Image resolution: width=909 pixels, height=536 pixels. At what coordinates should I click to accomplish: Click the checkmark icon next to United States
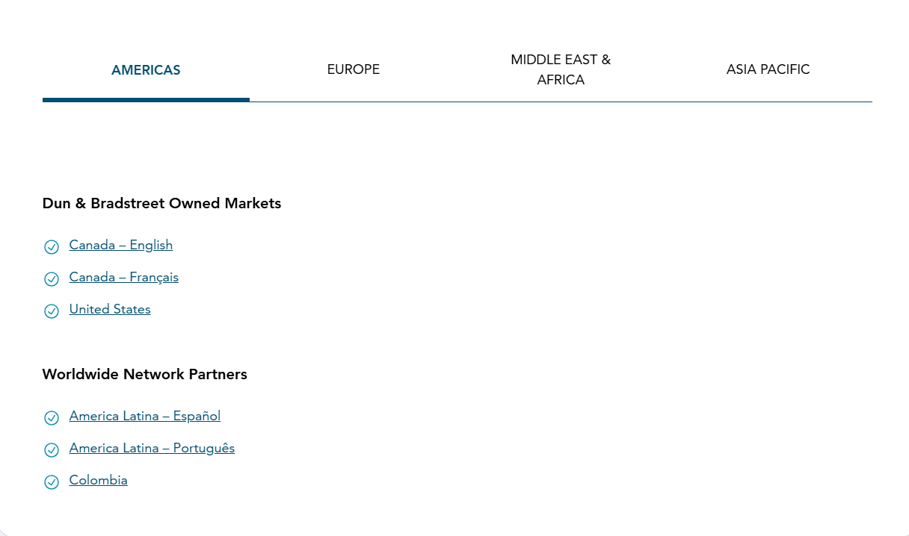pyautogui.click(x=52, y=311)
